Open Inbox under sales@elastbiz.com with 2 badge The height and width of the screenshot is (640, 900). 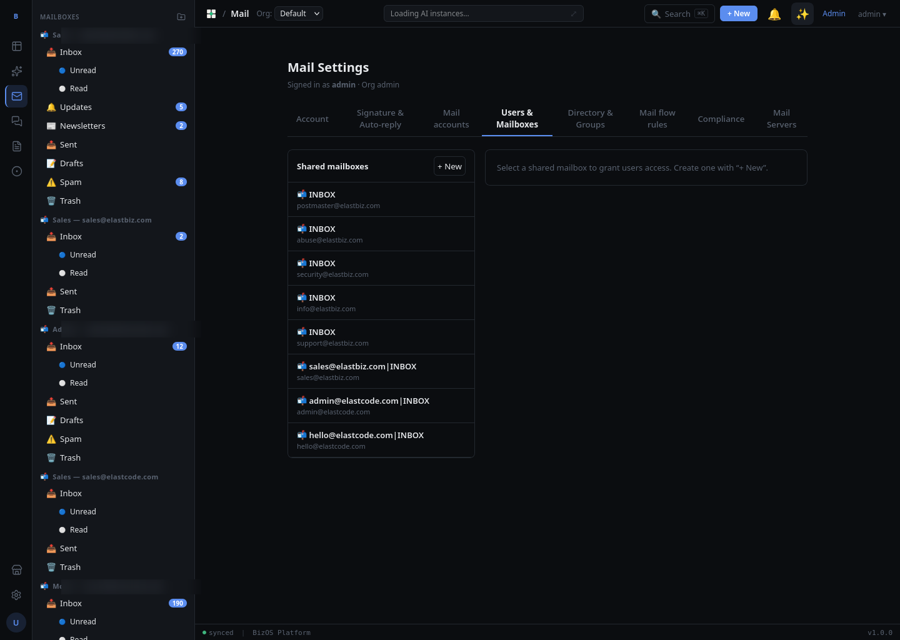[113, 236]
